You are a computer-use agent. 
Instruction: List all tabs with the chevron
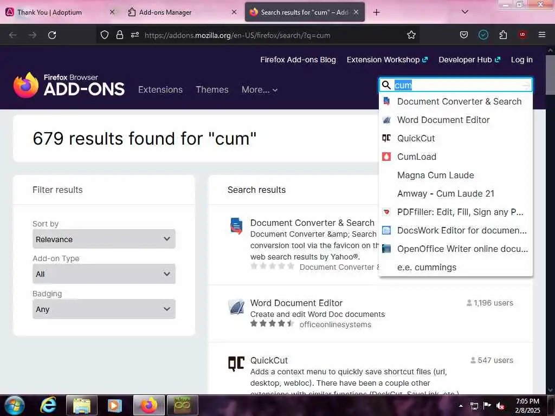464,12
